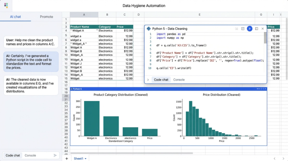Click the Category header cell
The height and width of the screenshot is (161, 288).
click(107, 27)
